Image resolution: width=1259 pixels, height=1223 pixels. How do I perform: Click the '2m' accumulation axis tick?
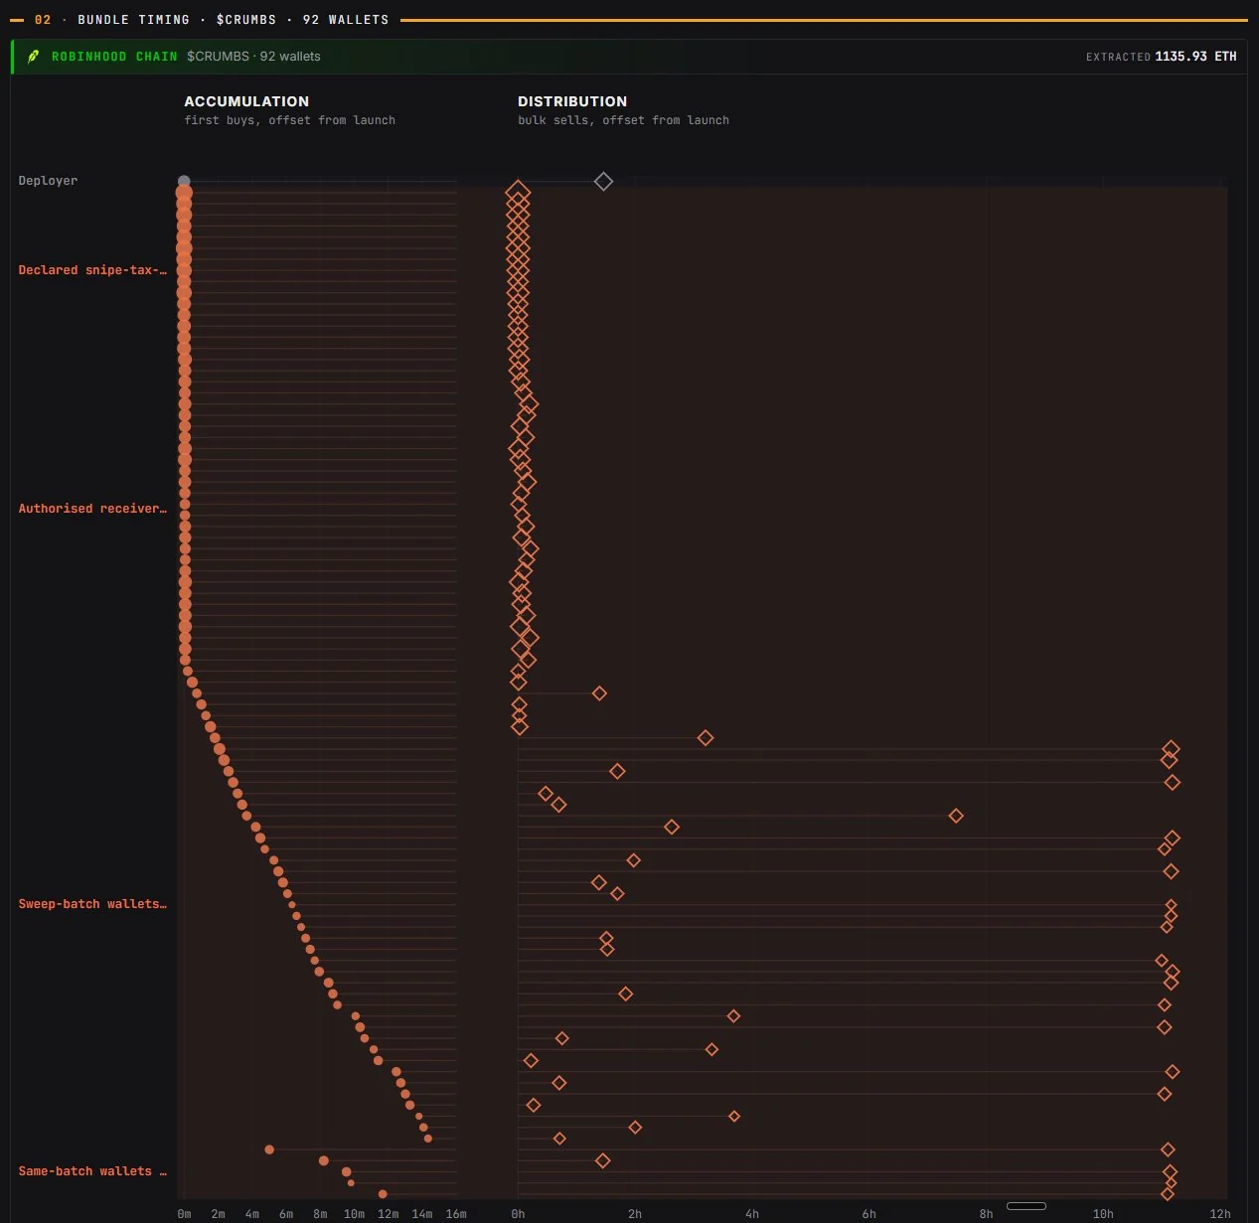[218, 1214]
